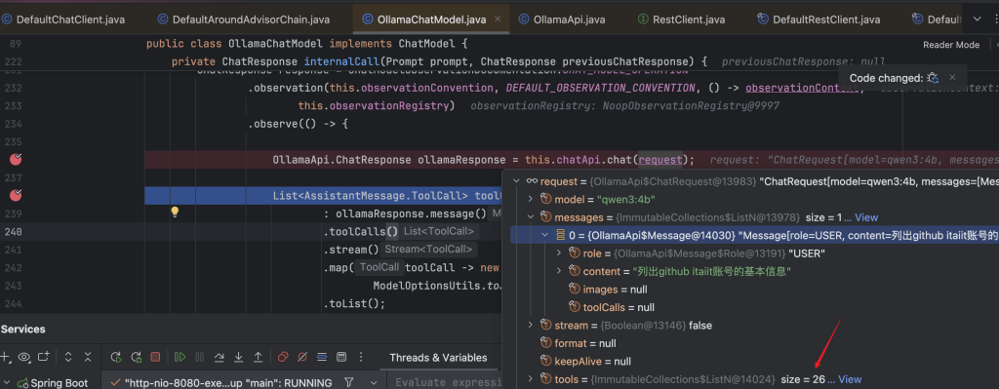Image resolution: width=999 pixels, height=389 pixels.
Task: Click the lightbulb intention icon on line 239
Action: pos(175,213)
